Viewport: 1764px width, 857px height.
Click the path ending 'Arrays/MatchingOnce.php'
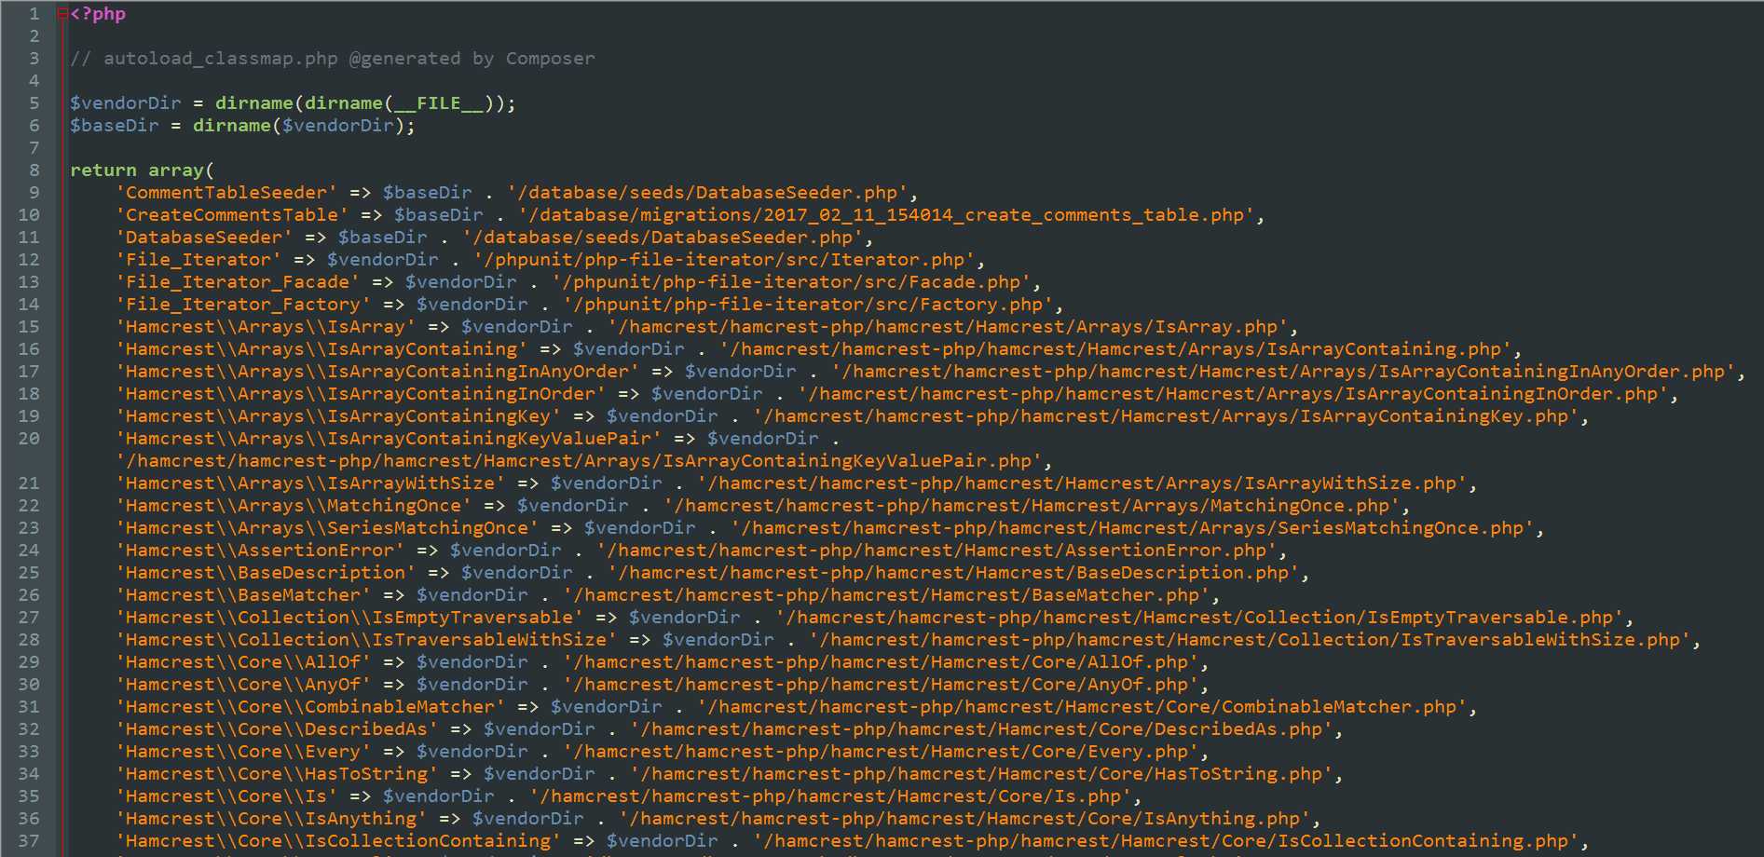[1032, 506]
